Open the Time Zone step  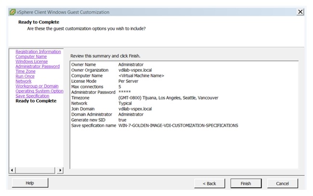(26, 71)
